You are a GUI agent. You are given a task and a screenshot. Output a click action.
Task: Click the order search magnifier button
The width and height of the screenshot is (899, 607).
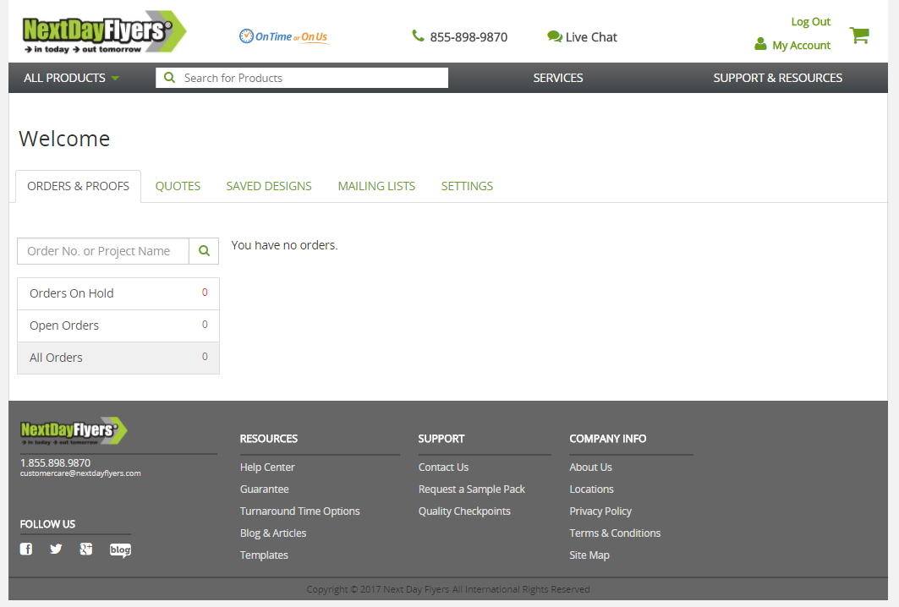[204, 251]
